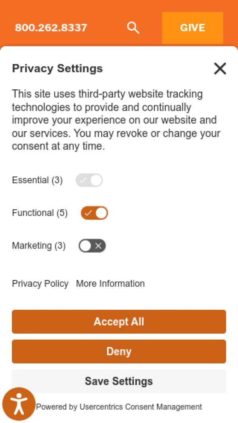Open the accessibility options widget
Screen dimensions: 238x423
[x=18, y=404]
